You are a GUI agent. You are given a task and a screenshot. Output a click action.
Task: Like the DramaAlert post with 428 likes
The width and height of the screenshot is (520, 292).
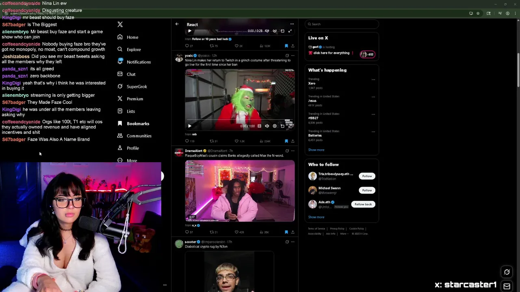(x=239, y=232)
